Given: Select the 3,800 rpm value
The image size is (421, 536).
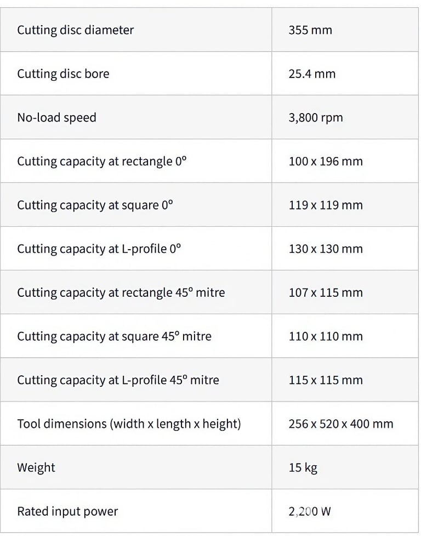Looking at the screenshot, I should (316, 117).
